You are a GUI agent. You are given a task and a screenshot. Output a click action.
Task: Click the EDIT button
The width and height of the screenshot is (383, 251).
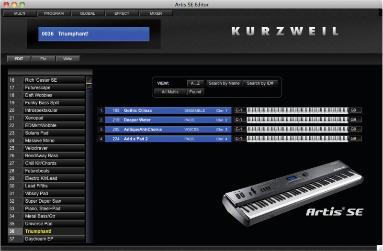[19, 59]
